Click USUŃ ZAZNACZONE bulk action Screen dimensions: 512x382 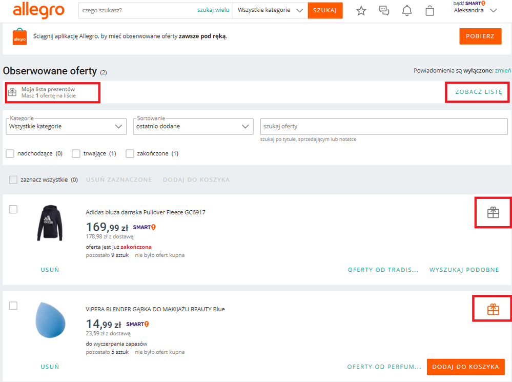[x=119, y=180]
